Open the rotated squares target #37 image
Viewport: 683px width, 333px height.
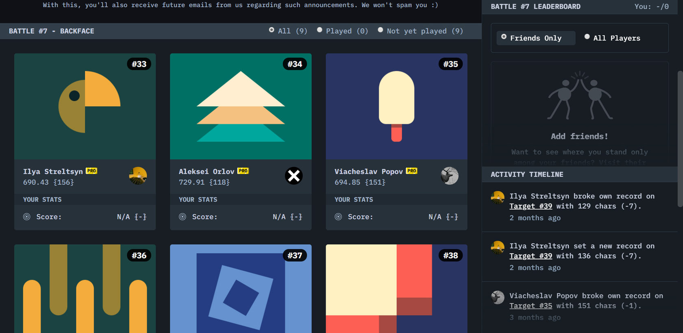pos(241,289)
